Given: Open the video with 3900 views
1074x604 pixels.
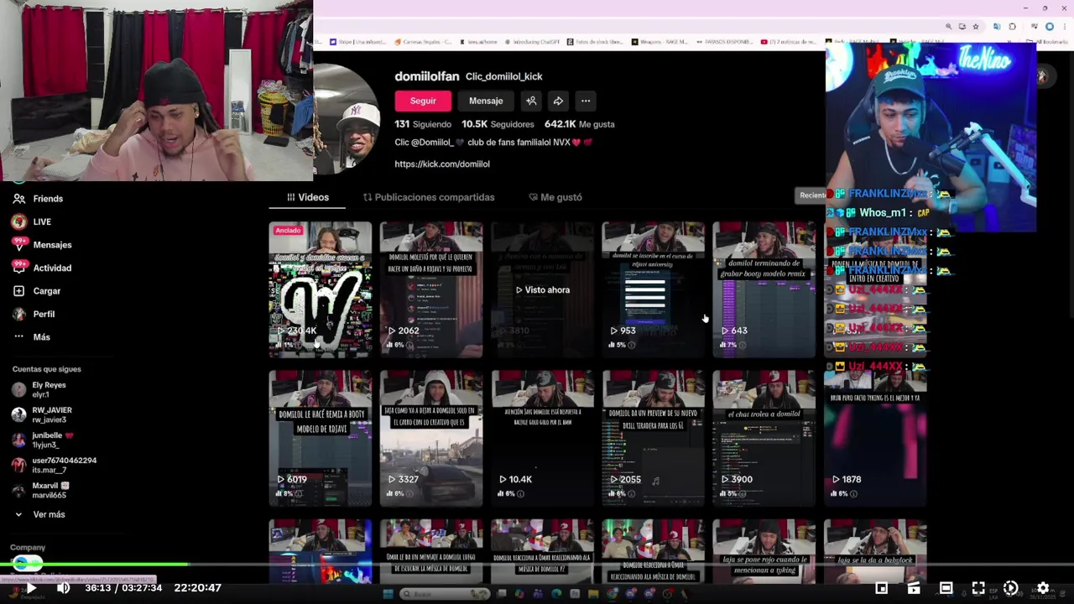Looking at the screenshot, I should [764, 439].
